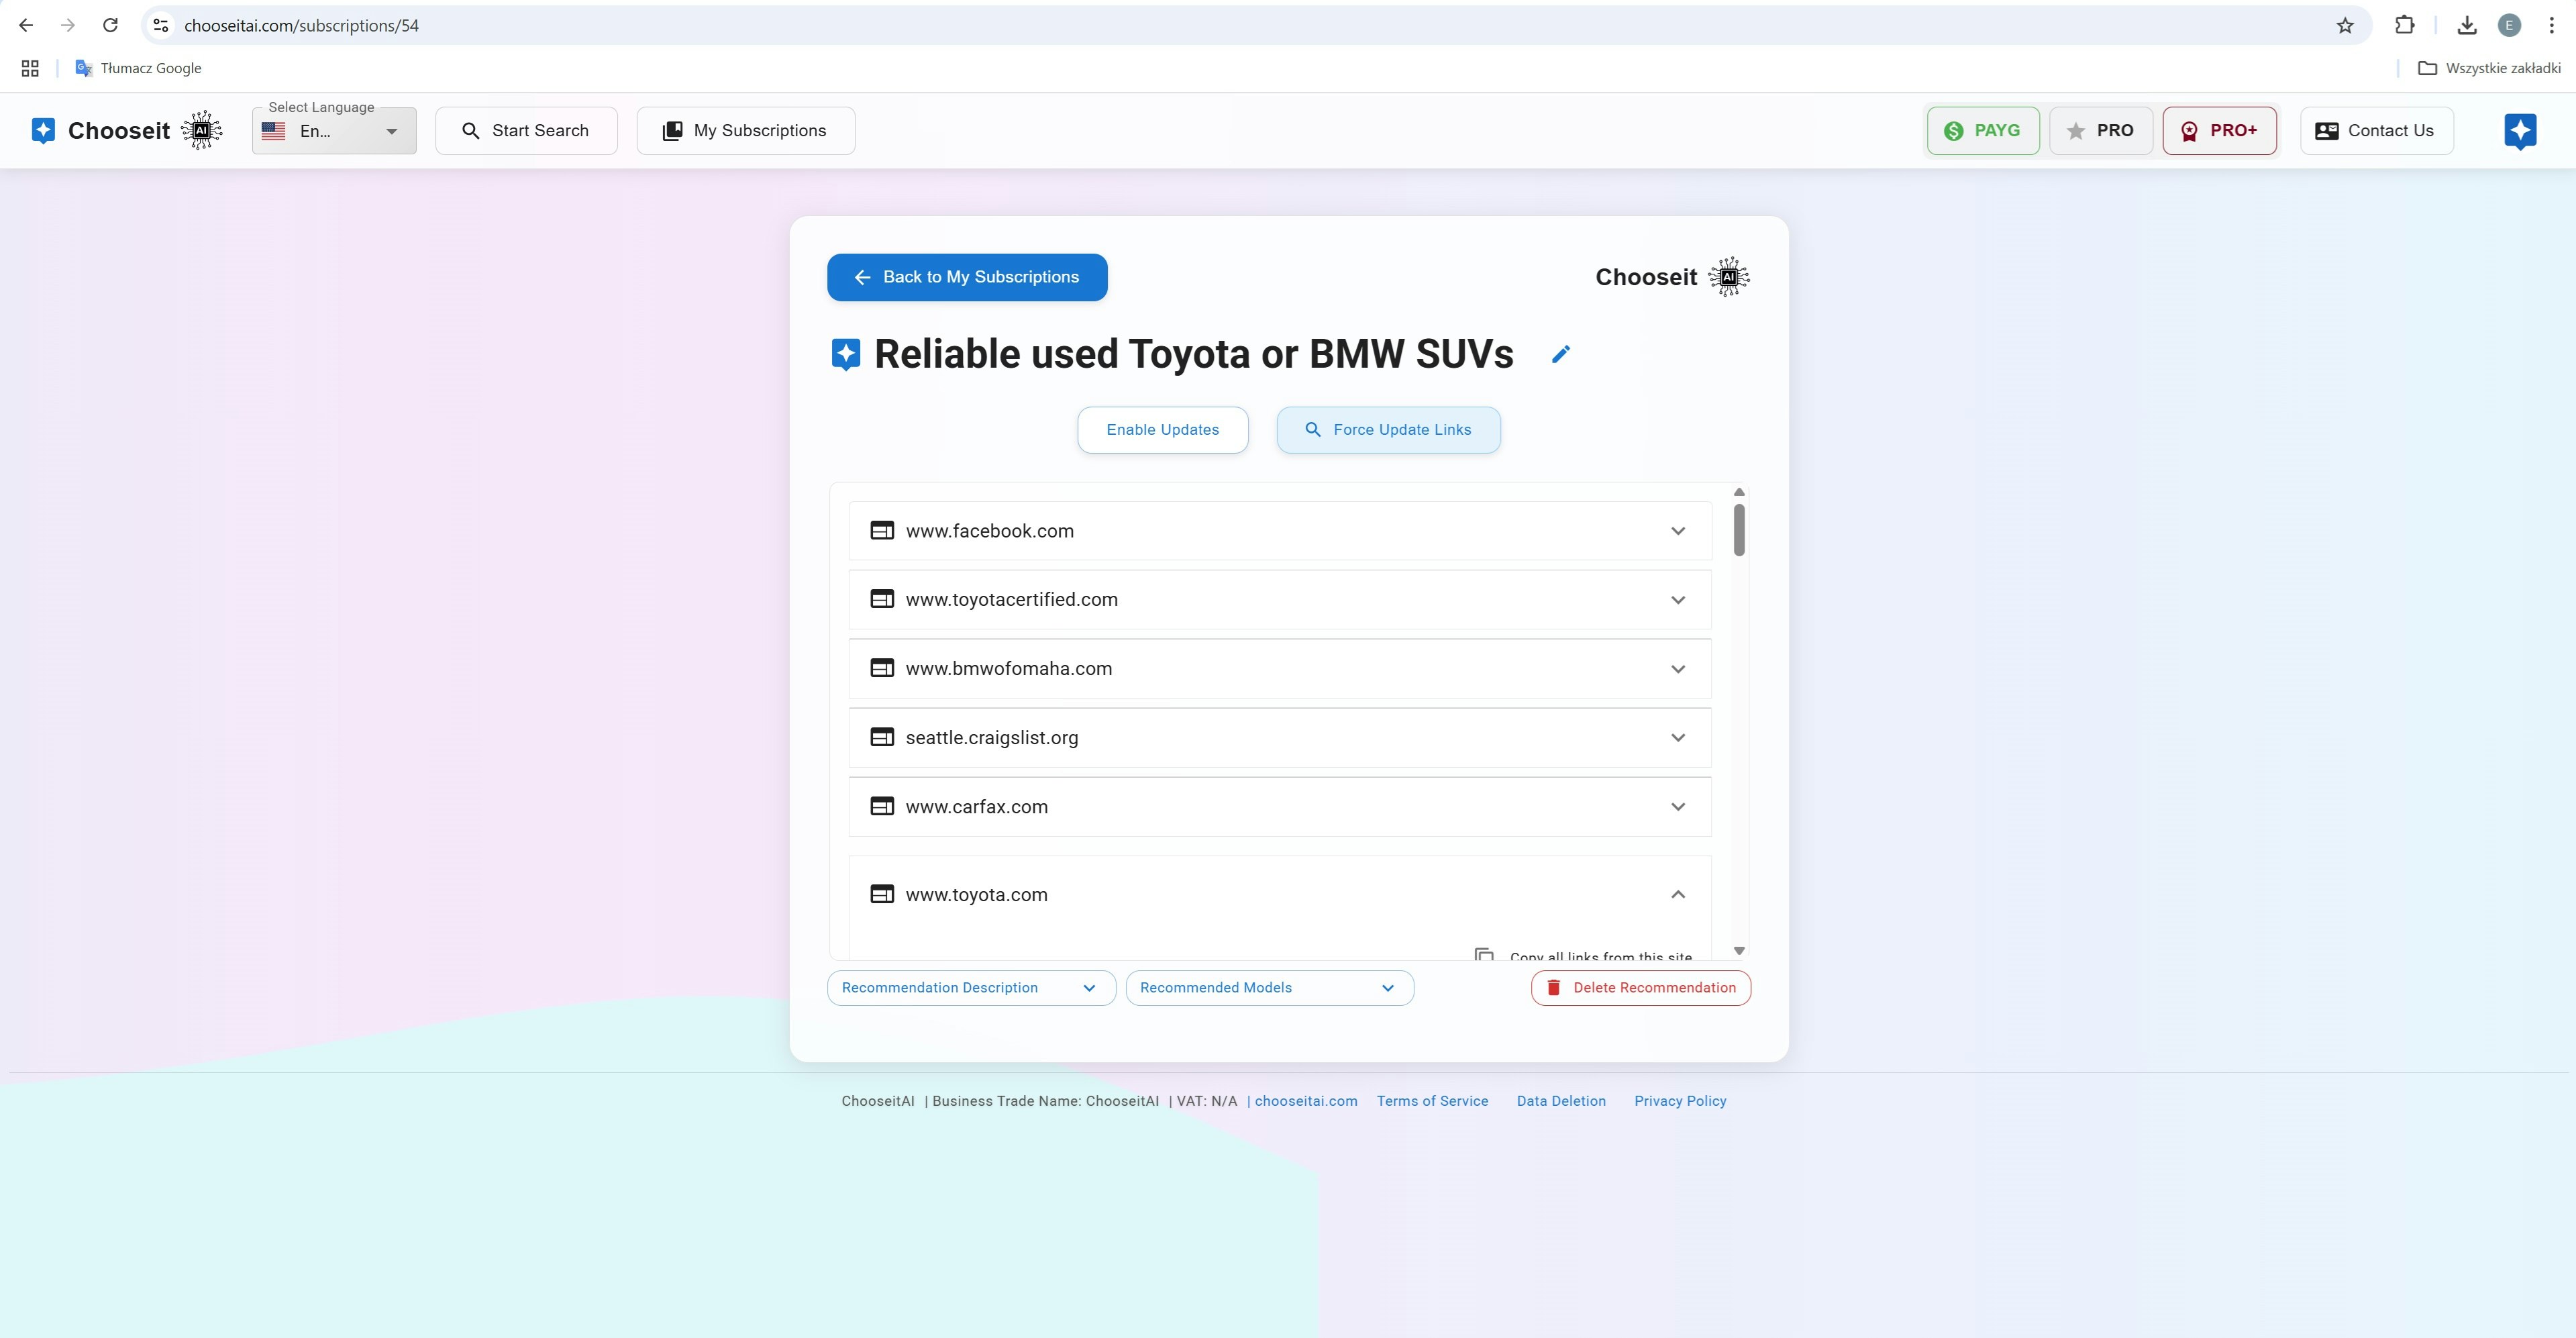
Task: Bookmark this page with star icon
Action: click(x=2344, y=26)
